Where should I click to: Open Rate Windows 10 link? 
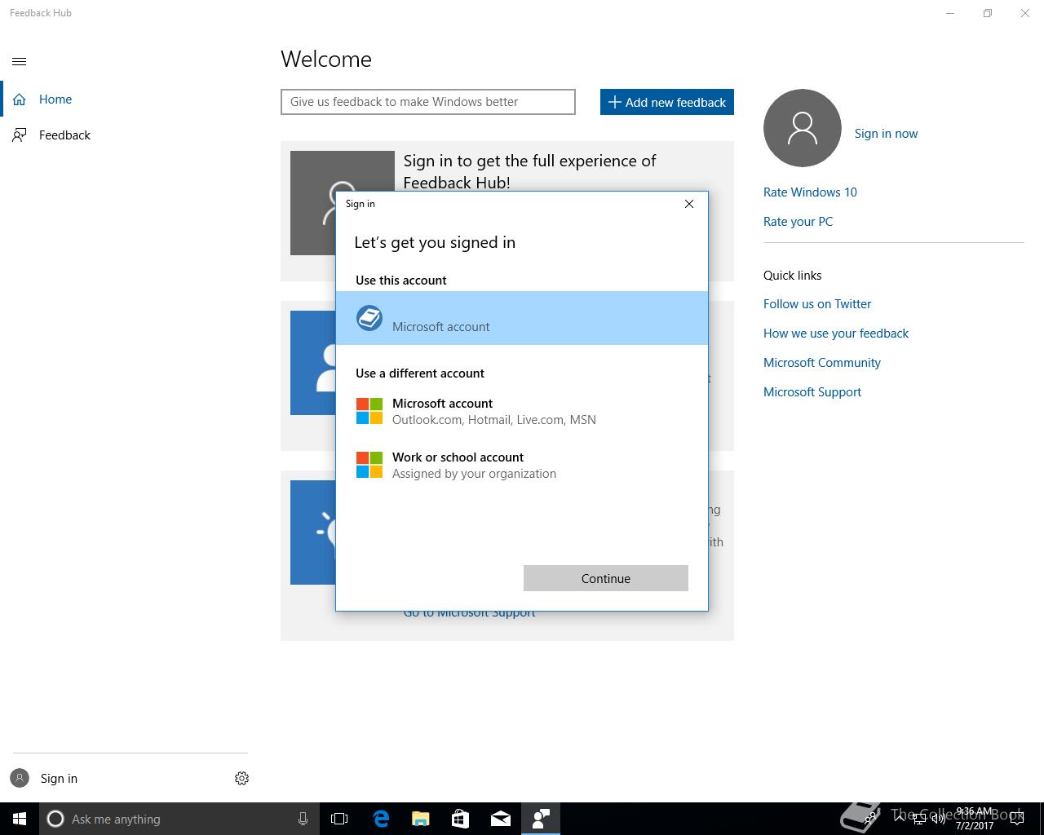pos(810,192)
